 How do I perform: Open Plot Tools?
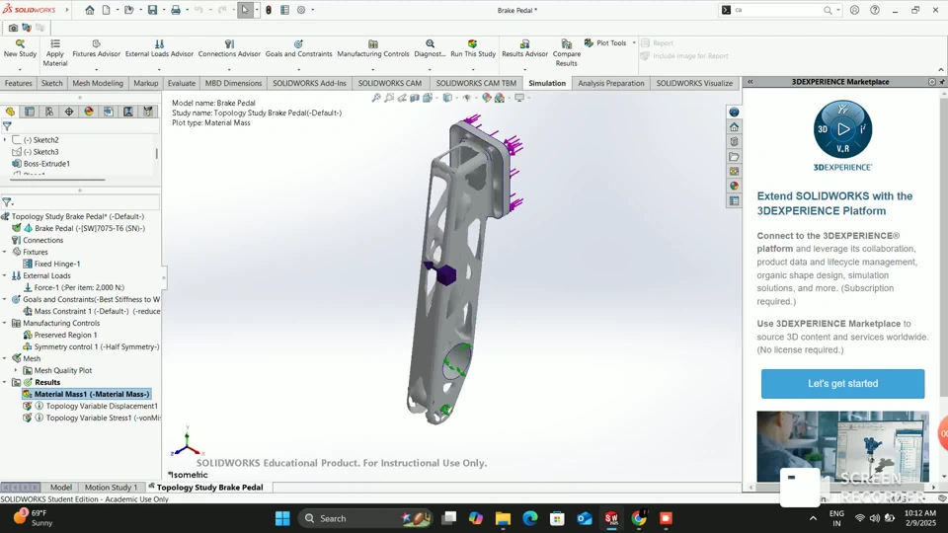point(605,42)
